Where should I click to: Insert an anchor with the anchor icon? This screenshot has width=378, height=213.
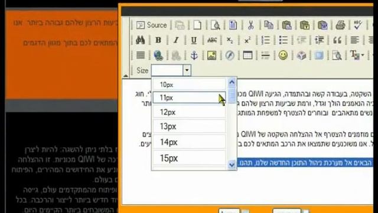click(x=194, y=55)
